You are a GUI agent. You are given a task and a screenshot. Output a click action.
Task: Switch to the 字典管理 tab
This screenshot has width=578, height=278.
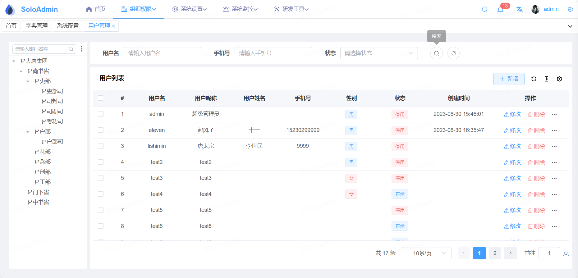click(37, 26)
